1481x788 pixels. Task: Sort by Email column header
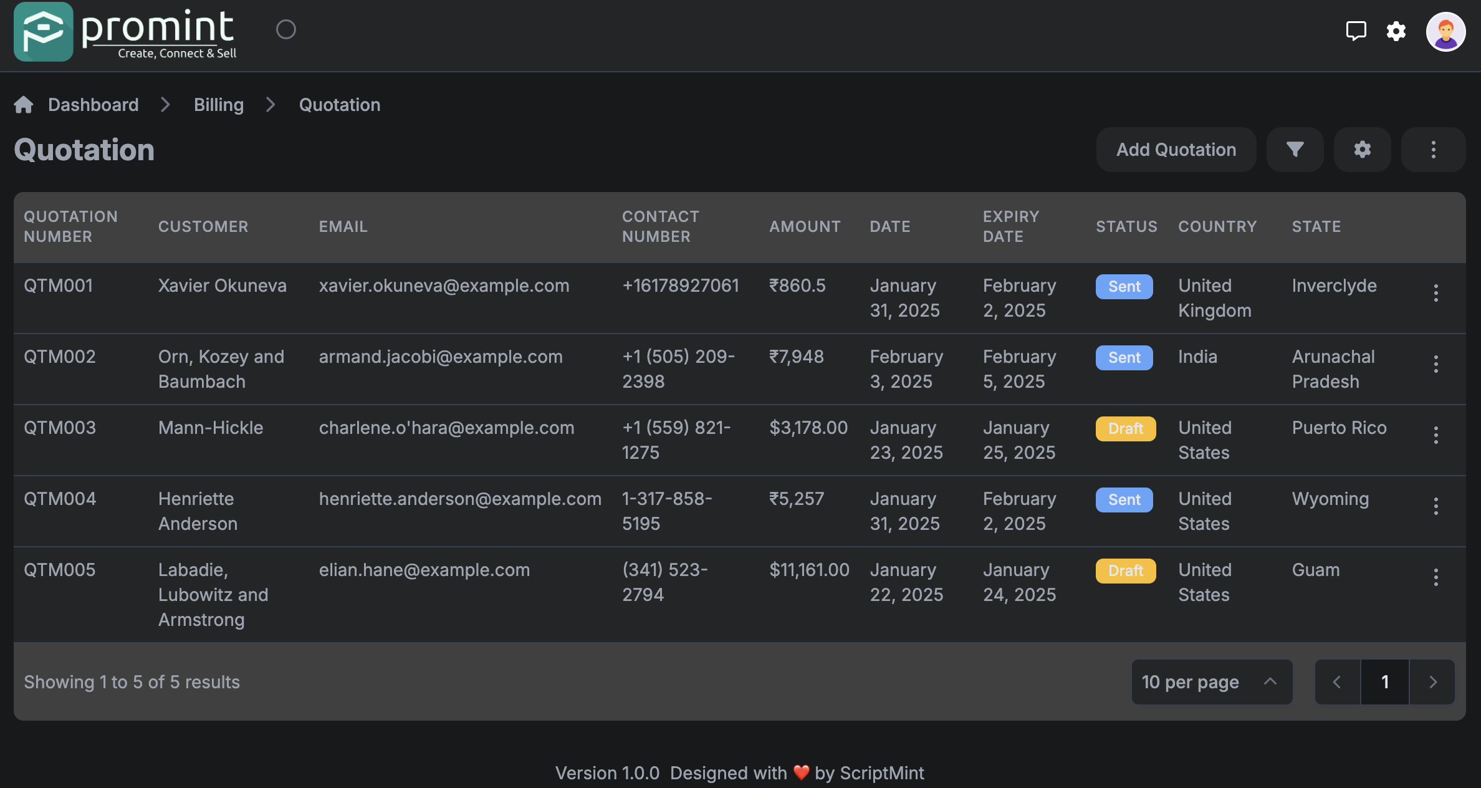(x=343, y=226)
